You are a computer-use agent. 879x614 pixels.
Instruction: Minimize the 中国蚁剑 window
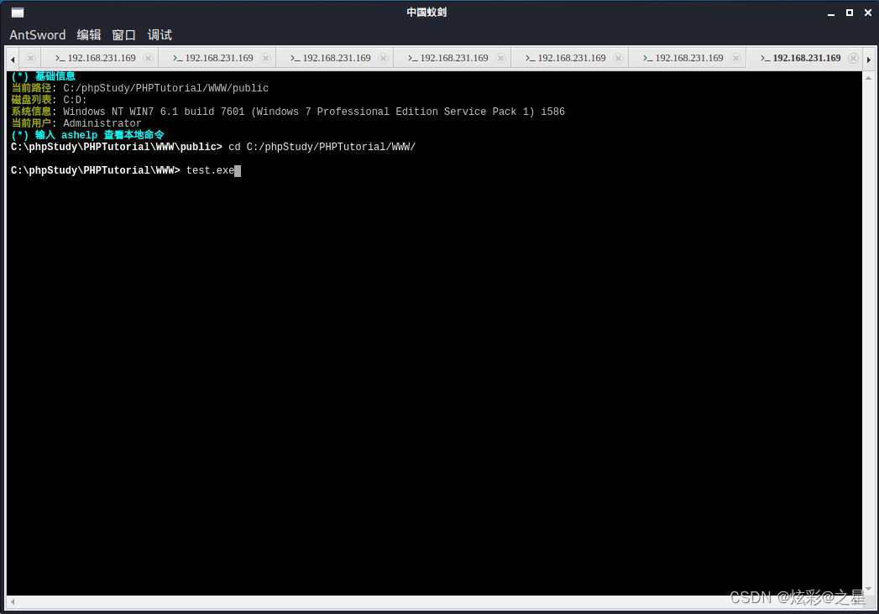point(831,13)
